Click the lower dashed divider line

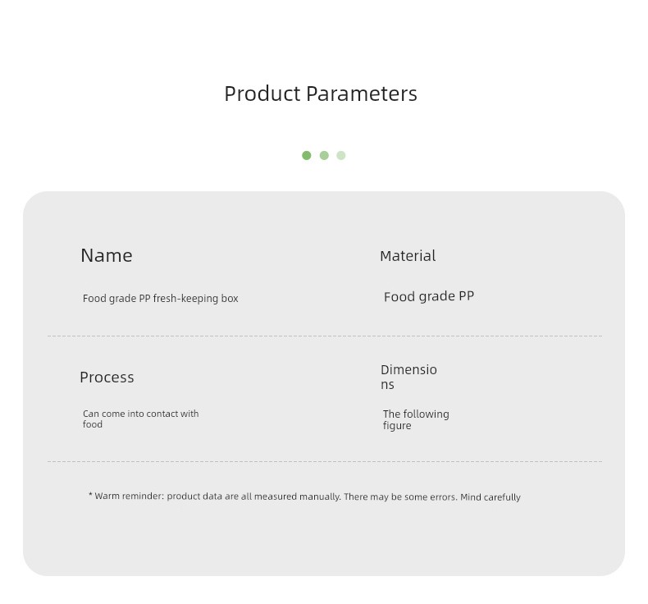click(x=325, y=461)
